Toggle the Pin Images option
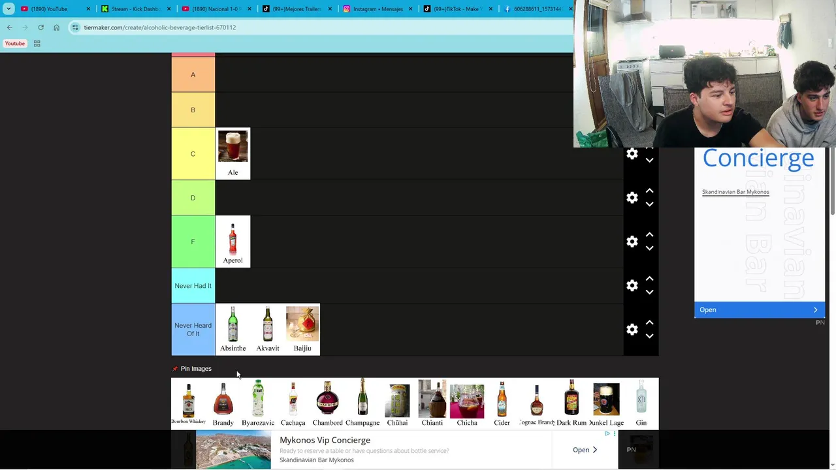Screen dimensions: 836x470 pos(192,369)
